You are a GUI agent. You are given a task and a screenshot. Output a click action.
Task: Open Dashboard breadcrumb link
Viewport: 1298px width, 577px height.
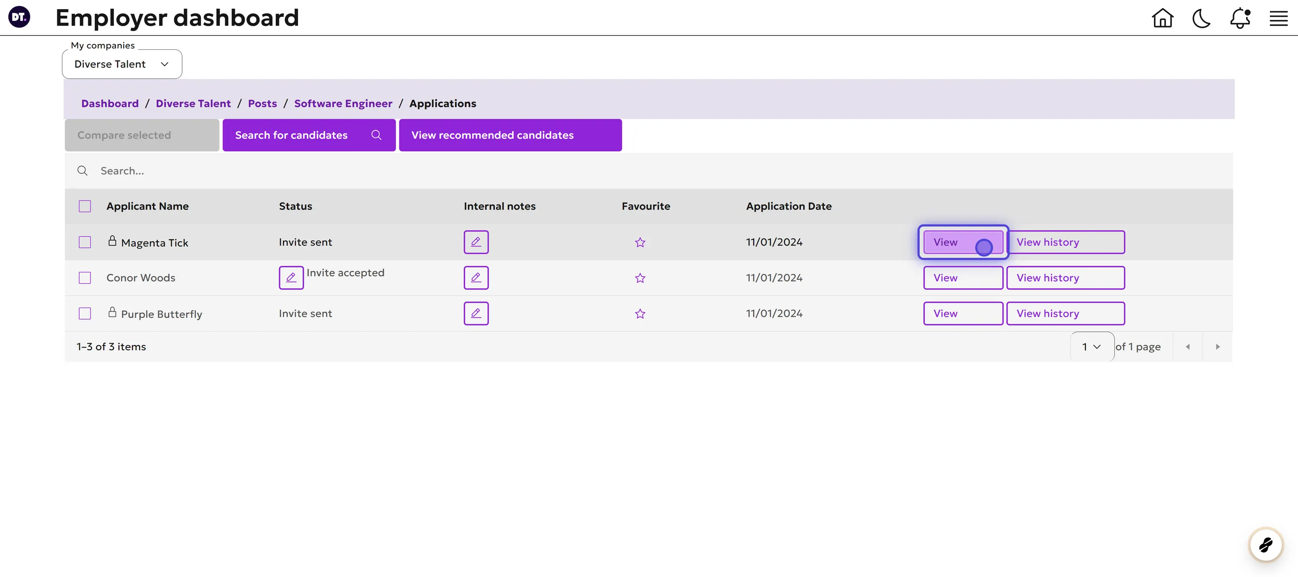pyautogui.click(x=110, y=103)
